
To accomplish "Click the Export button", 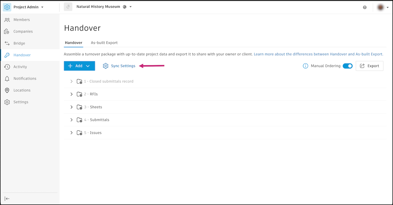I will click(369, 66).
